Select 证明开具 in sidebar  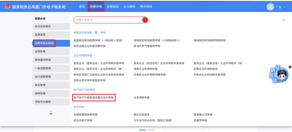click(x=51, y=51)
